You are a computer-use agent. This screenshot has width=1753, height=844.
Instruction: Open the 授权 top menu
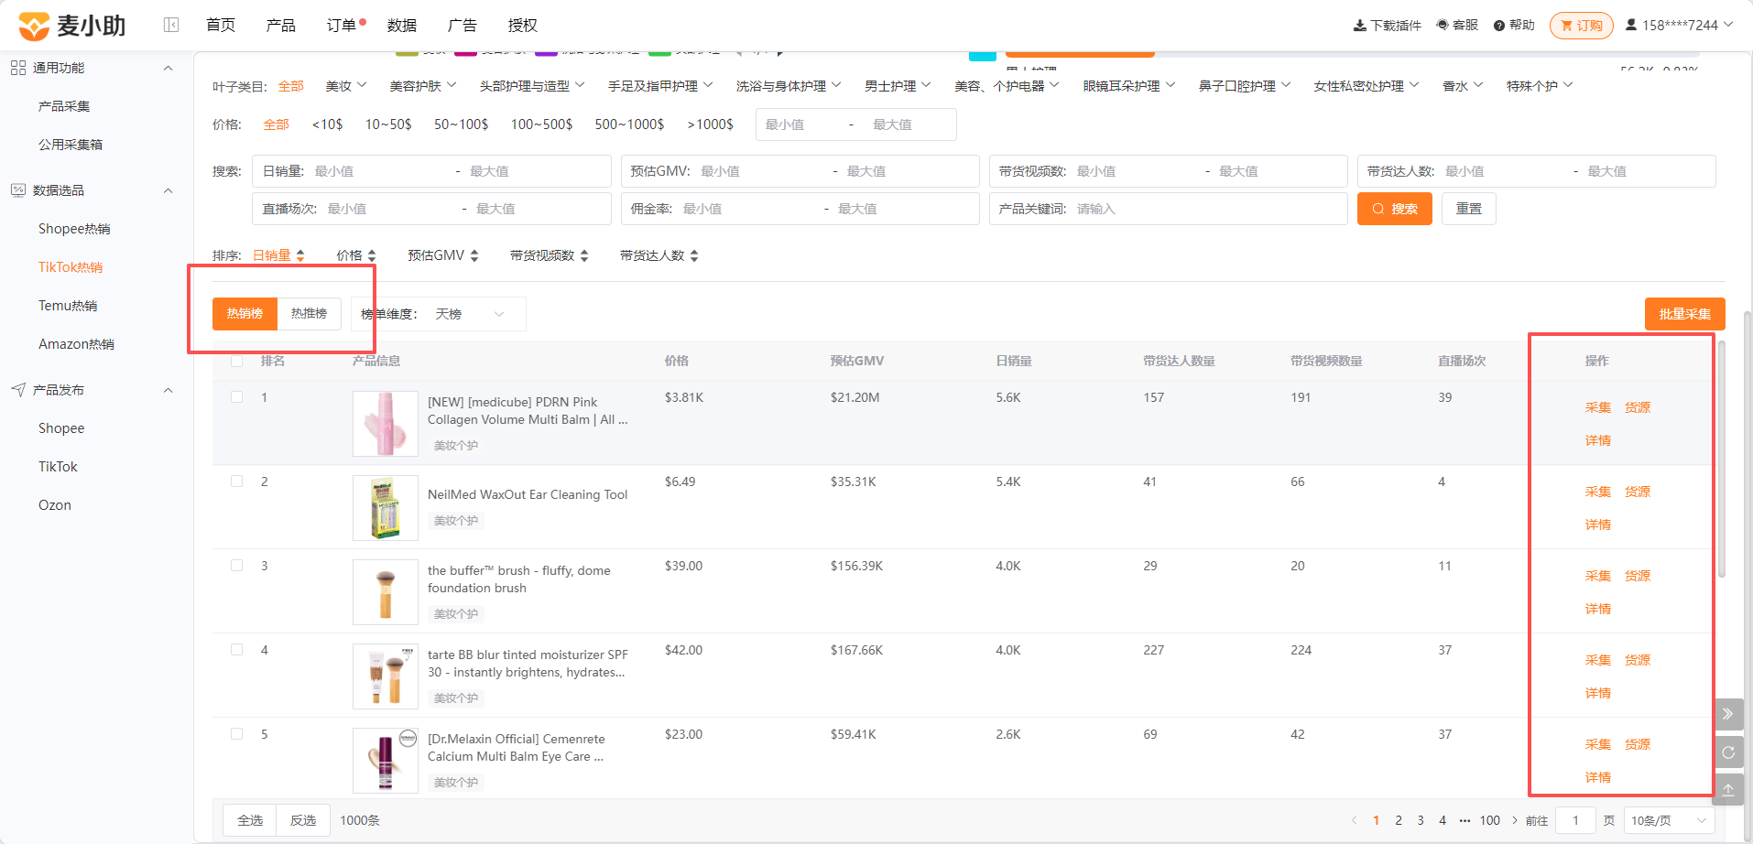coord(523,26)
